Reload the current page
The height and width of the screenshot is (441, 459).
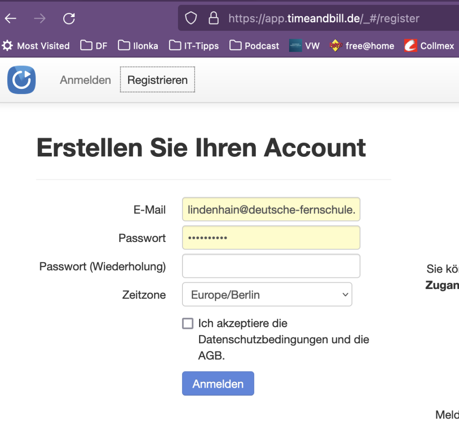[69, 18]
